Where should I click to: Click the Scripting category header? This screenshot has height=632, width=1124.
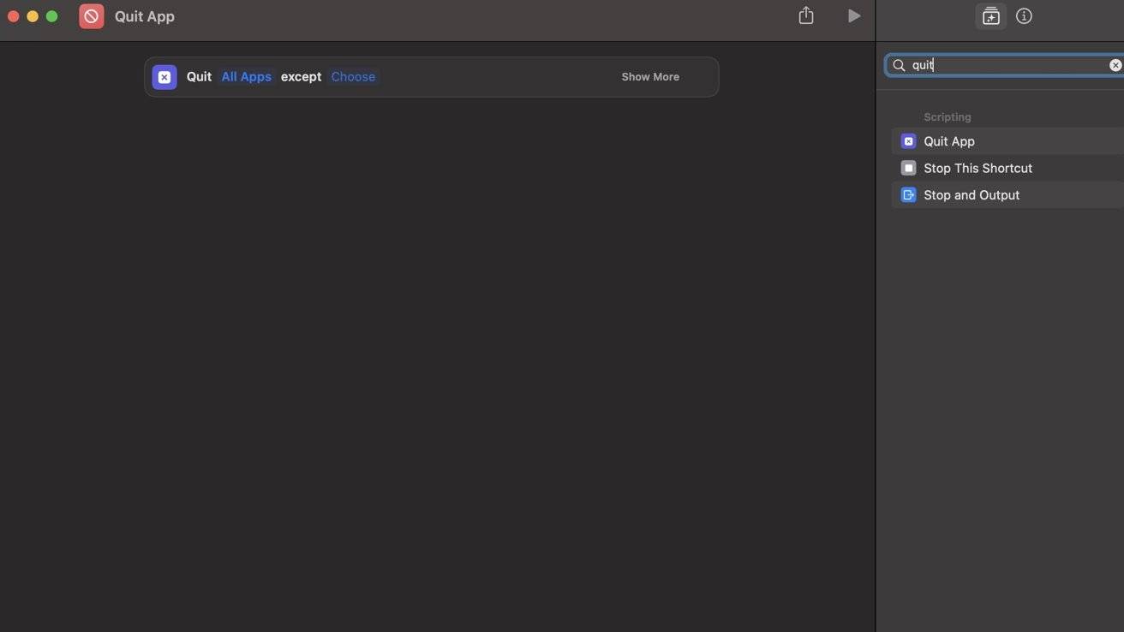(x=947, y=117)
